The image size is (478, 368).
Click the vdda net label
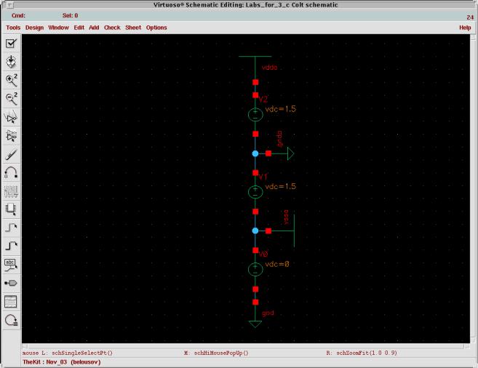point(269,68)
